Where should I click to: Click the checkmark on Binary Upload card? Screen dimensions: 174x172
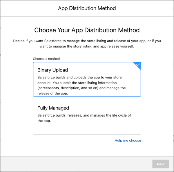click(138, 64)
